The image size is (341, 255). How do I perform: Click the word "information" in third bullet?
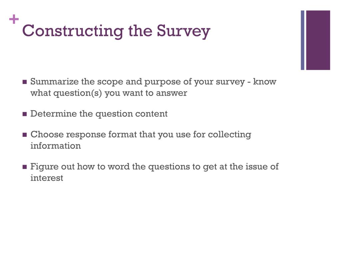56,146
